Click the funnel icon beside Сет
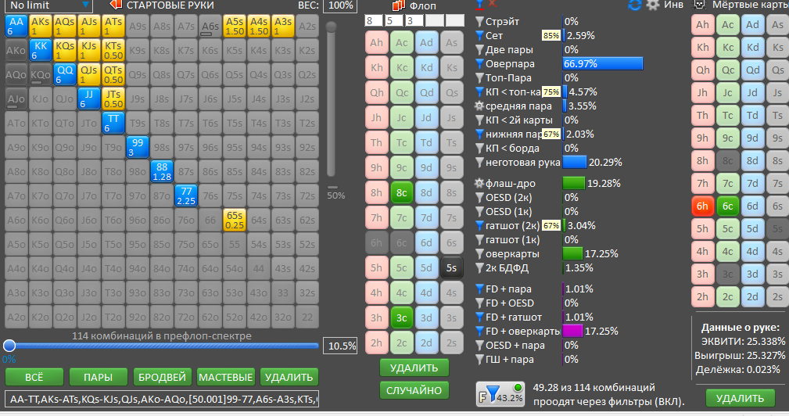789x416 pixels. [479, 36]
